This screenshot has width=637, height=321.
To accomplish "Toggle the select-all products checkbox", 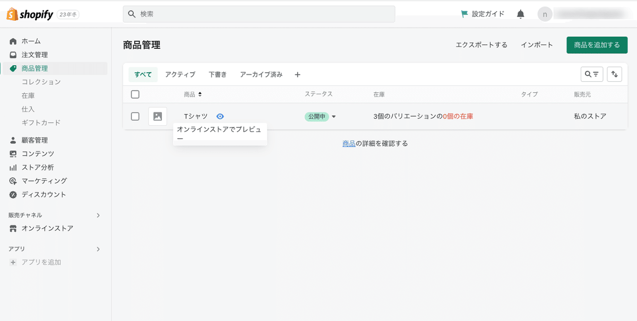I will click(x=135, y=94).
